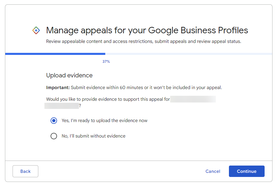Image resolution: width=276 pixels, height=186 pixels.
Task: Click the 'No, I'll submit without evidence' label text
Action: 93,136
